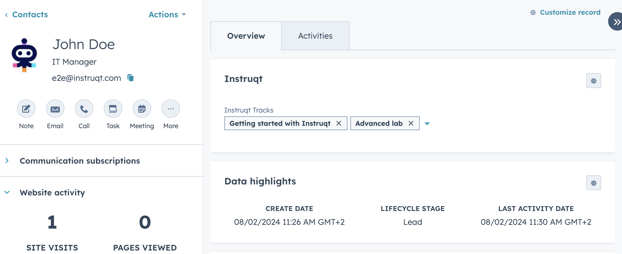Schedule a meeting via the calendar icon
The height and width of the screenshot is (254, 622).
point(142,109)
